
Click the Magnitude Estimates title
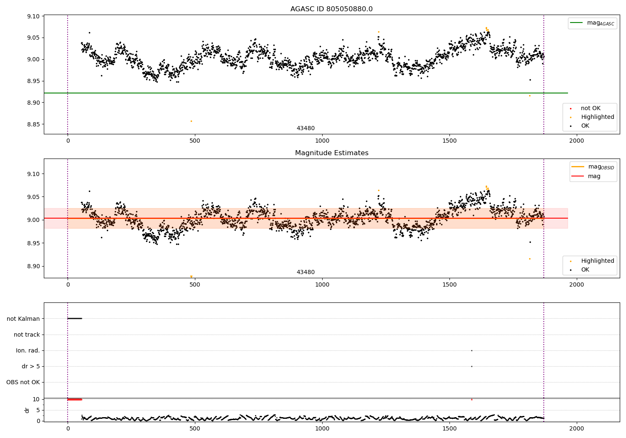tap(331, 153)
